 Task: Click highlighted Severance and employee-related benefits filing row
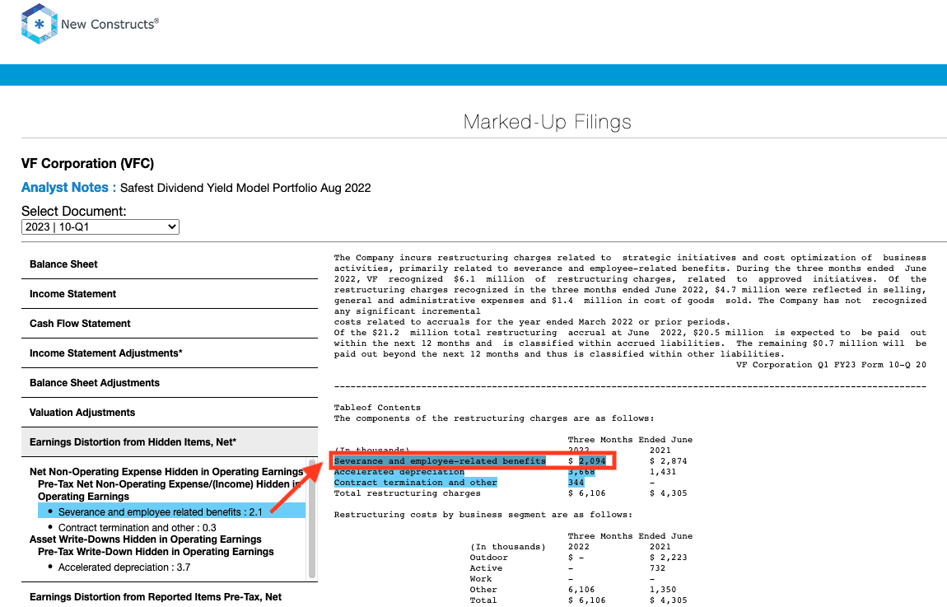[440, 461]
